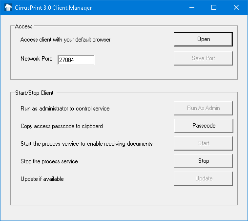Open client in default browser
This screenshot has width=248, height=221.
(x=203, y=39)
